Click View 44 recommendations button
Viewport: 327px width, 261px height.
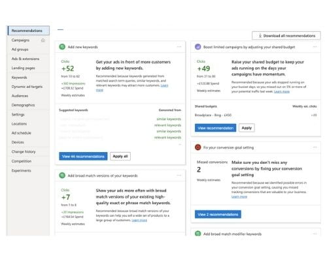point(83,157)
